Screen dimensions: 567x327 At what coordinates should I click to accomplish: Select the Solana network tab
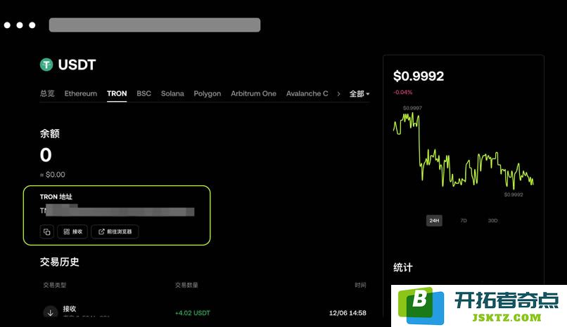coord(172,93)
